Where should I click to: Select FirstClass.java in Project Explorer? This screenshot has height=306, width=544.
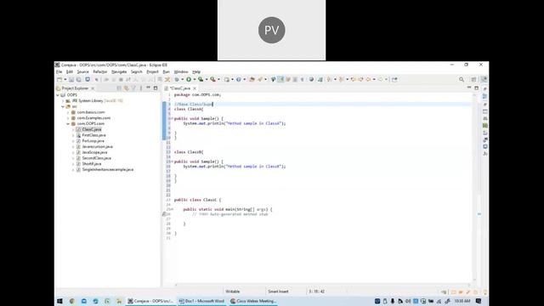(x=93, y=135)
